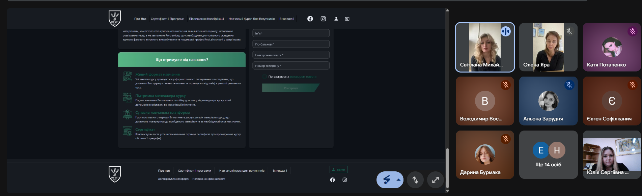Expand the shared screen to fullscreen

[436, 180]
